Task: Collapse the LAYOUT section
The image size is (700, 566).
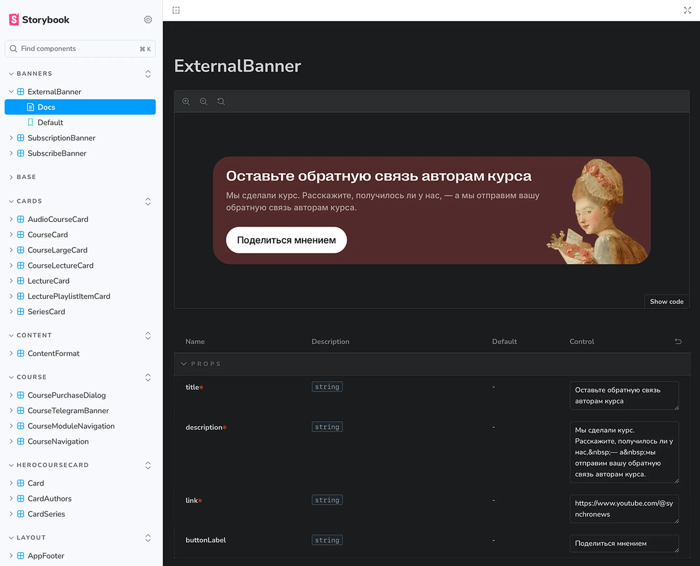Action: pyautogui.click(x=27, y=538)
